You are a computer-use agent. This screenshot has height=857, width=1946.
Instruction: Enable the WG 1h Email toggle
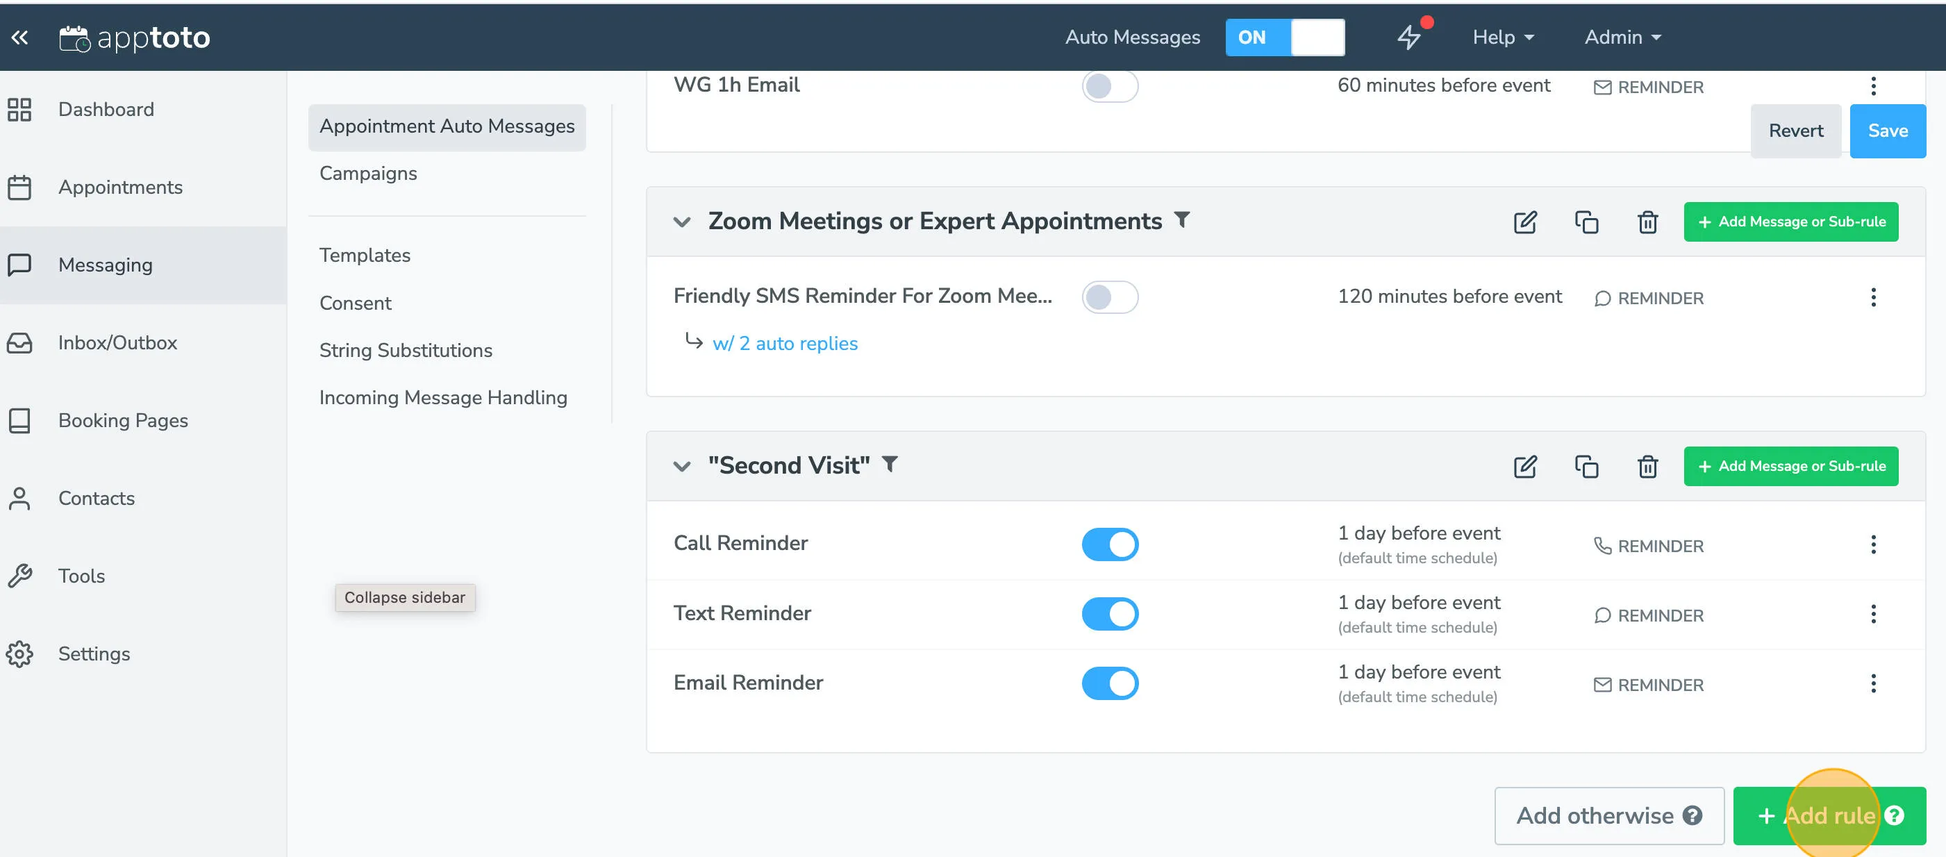pos(1110,86)
